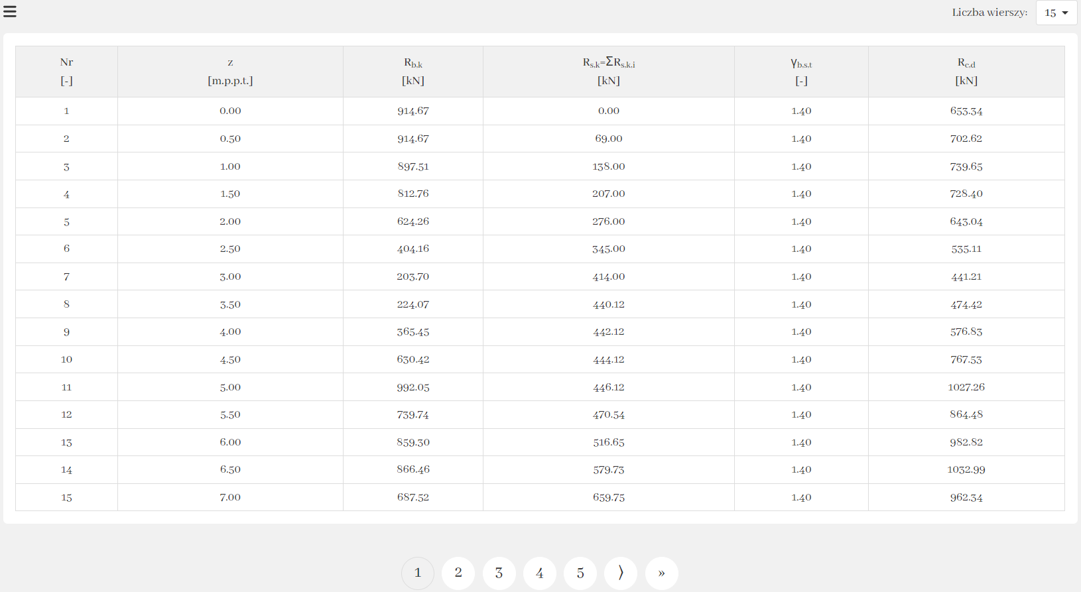Select the Rc,d cell value 1027.26
Screen dimensions: 1081x592
click(966, 387)
